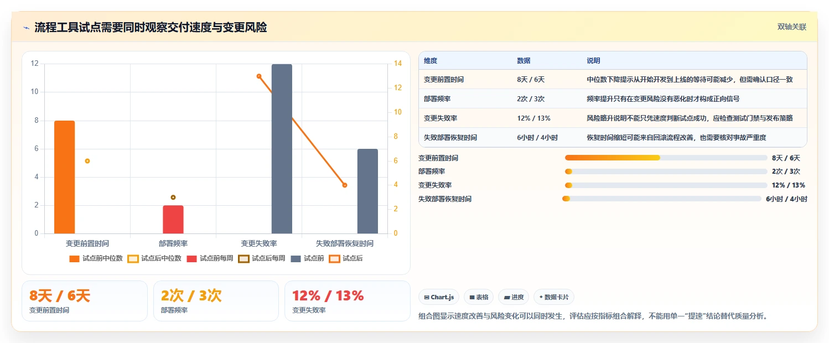Click the line point above 失败部署恢复时间
Screen dimensions: 829x343
(345, 185)
